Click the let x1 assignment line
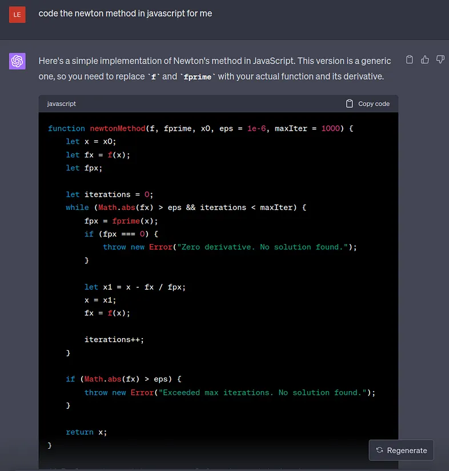Screen dimensions: 449x471 pyautogui.click(x=135, y=287)
